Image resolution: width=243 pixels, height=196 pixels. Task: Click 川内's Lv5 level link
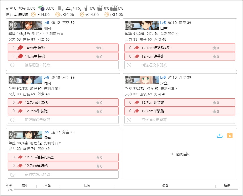click(x=46, y=23)
